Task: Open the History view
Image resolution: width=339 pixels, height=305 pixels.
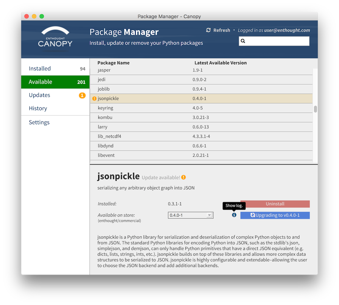Action: click(x=38, y=108)
